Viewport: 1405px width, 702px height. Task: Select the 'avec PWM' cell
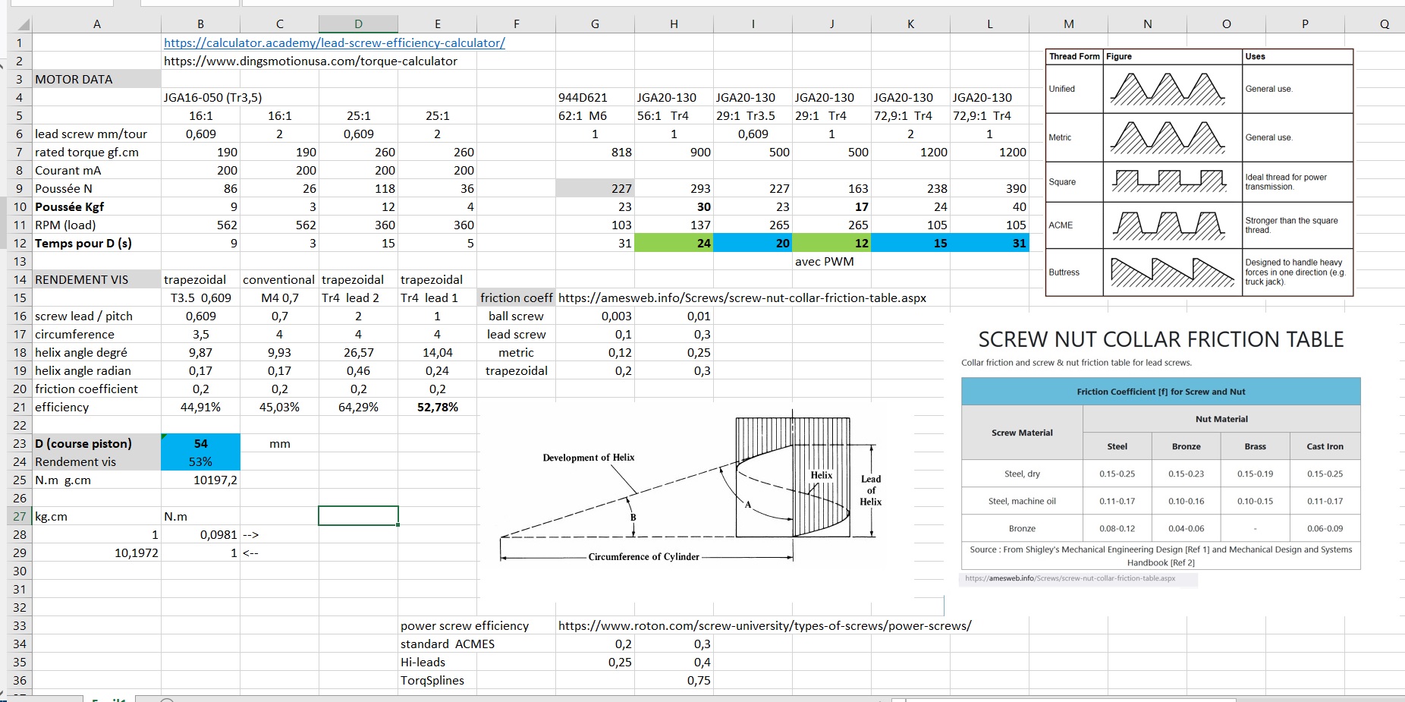pos(831,262)
